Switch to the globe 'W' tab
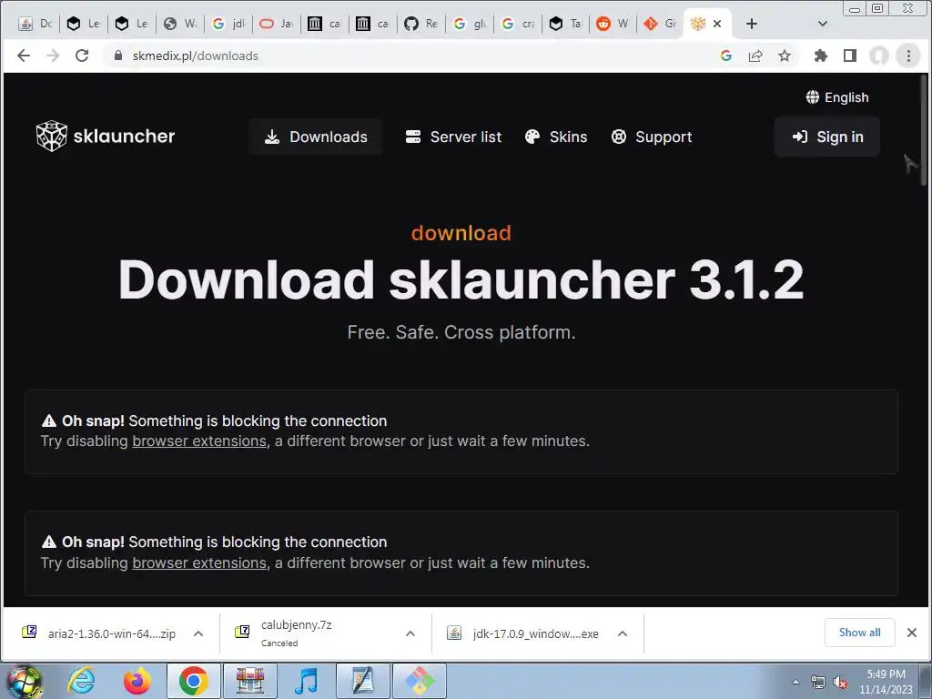 click(x=180, y=24)
